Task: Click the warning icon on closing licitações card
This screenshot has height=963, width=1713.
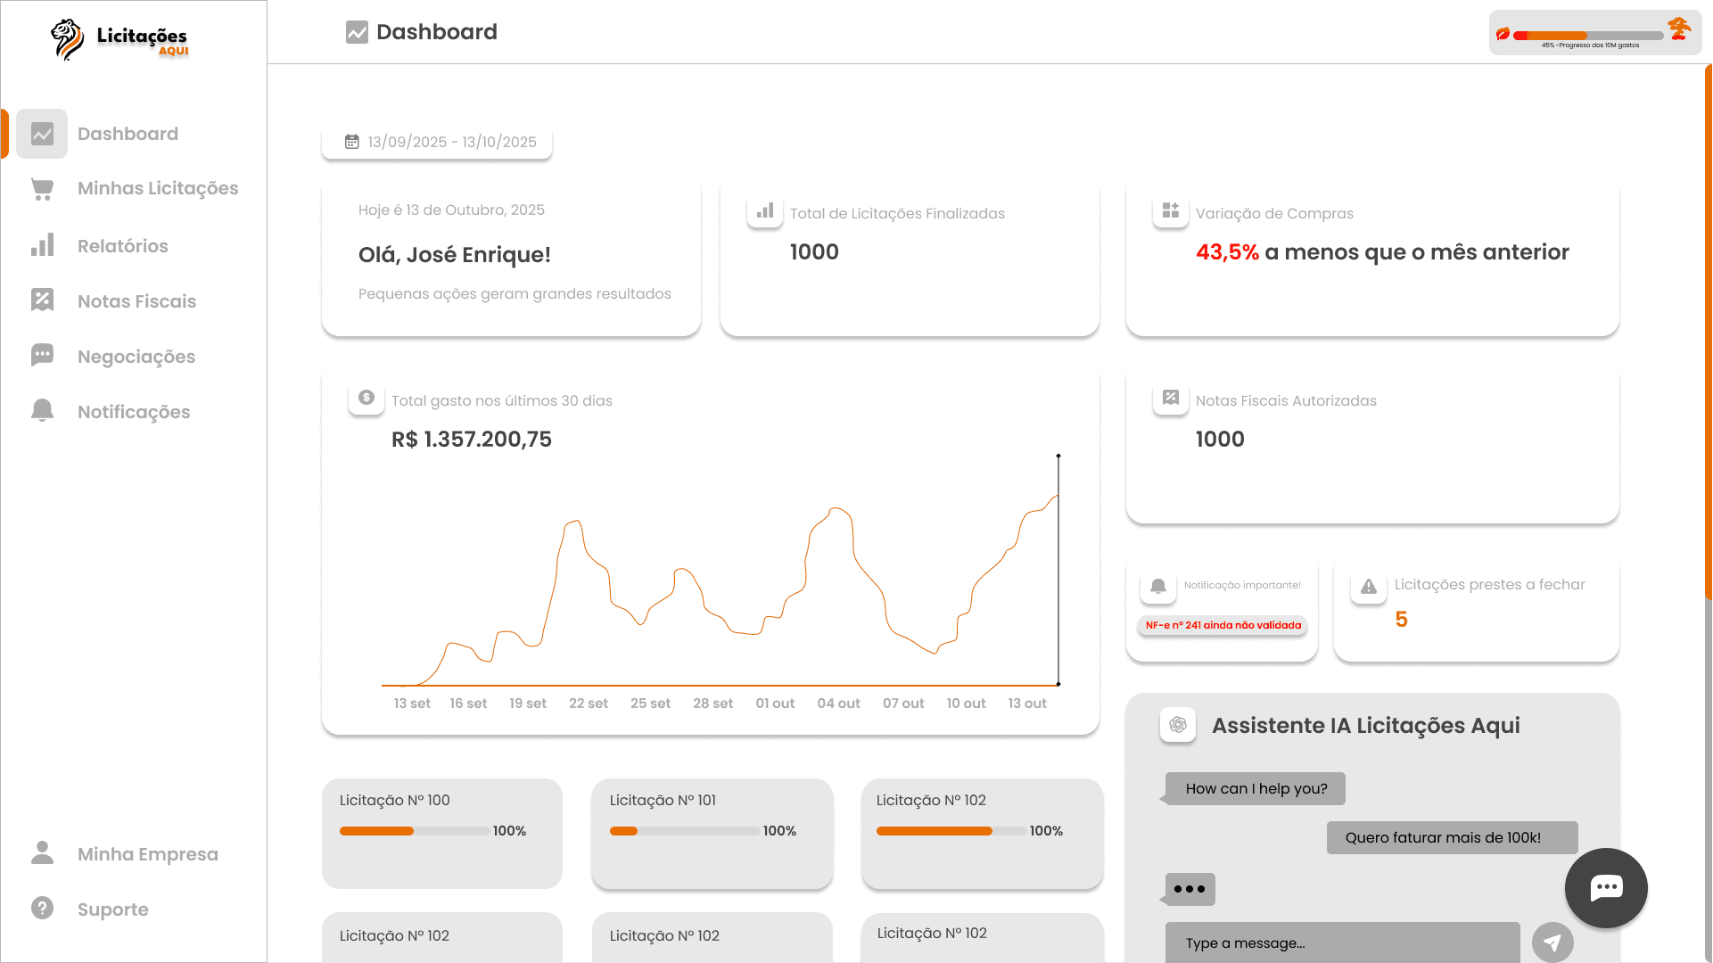Action: 1368,587
